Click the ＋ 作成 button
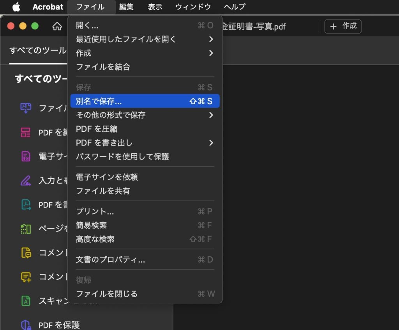The width and height of the screenshot is (399, 330). [x=343, y=26]
